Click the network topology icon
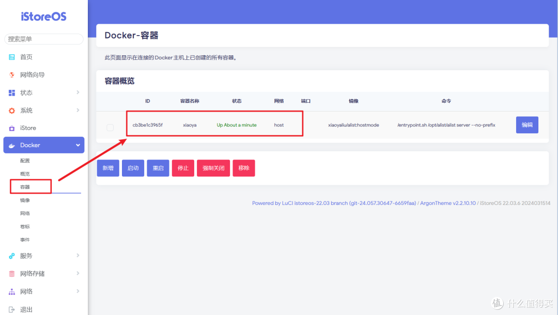The height and width of the screenshot is (315, 558). point(12,292)
